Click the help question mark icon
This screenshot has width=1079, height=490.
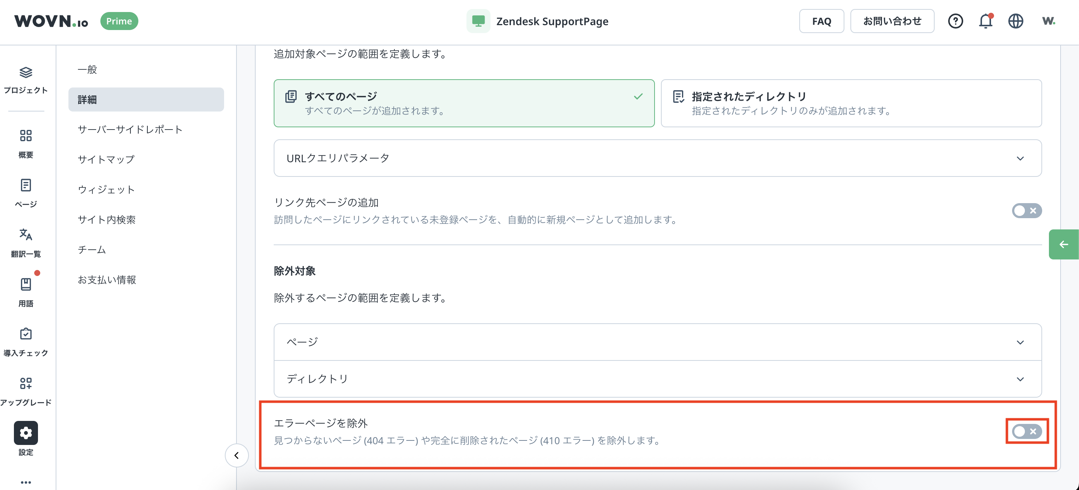pos(955,21)
